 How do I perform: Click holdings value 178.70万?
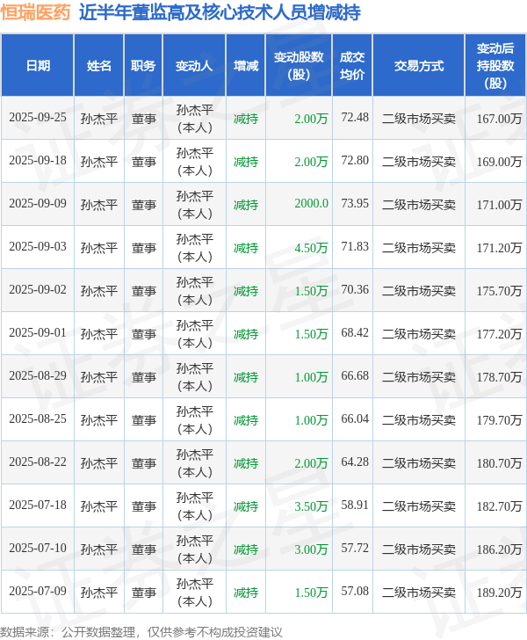pos(499,377)
